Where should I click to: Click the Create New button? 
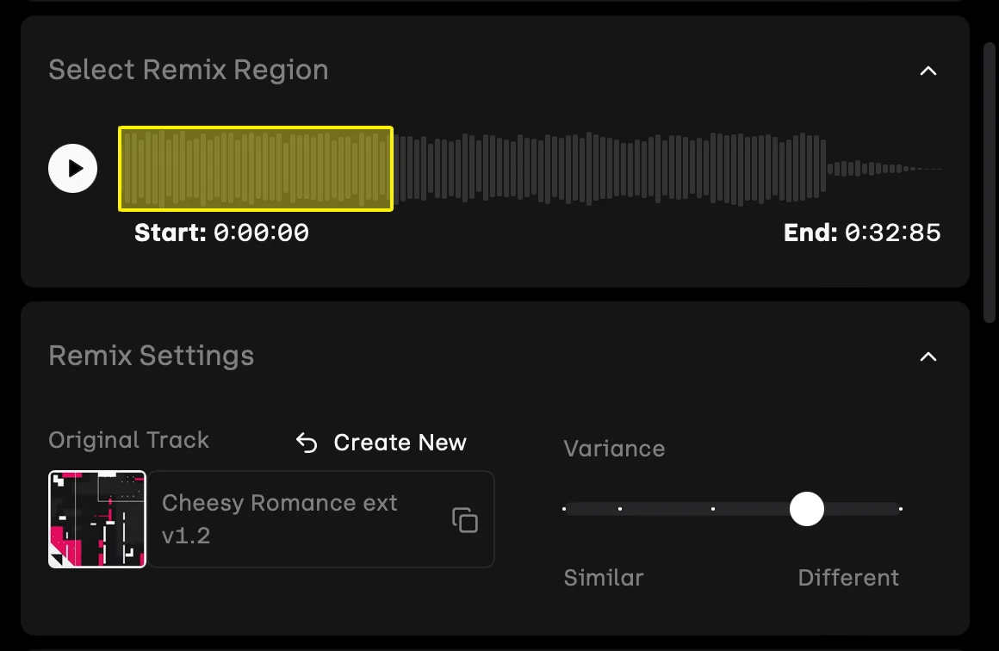(400, 443)
